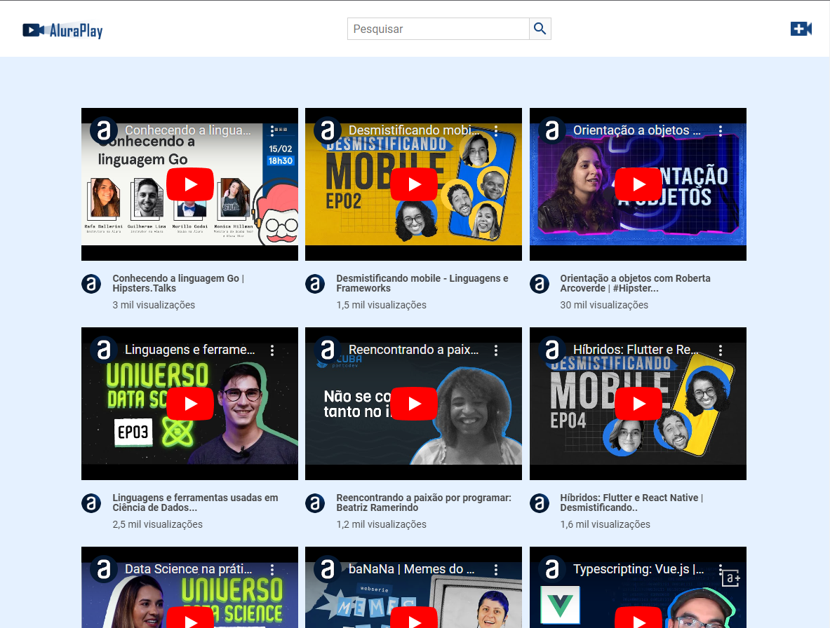Open embed title link Híbridos: Flutter e Re...
The image size is (830, 628).
tap(636, 350)
